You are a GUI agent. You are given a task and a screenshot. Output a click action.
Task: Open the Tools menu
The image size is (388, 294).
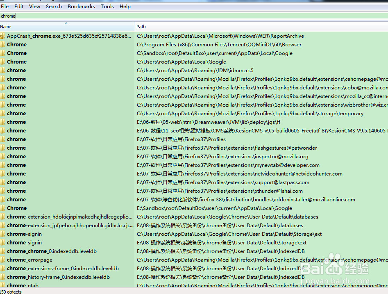(x=107, y=6)
